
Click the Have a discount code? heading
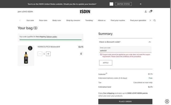pyautogui.click(x=110, y=42)
